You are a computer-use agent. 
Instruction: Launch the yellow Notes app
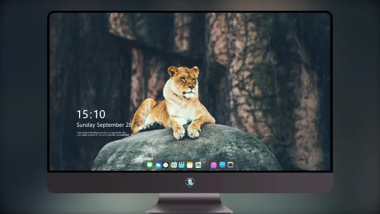pos(190,165)
